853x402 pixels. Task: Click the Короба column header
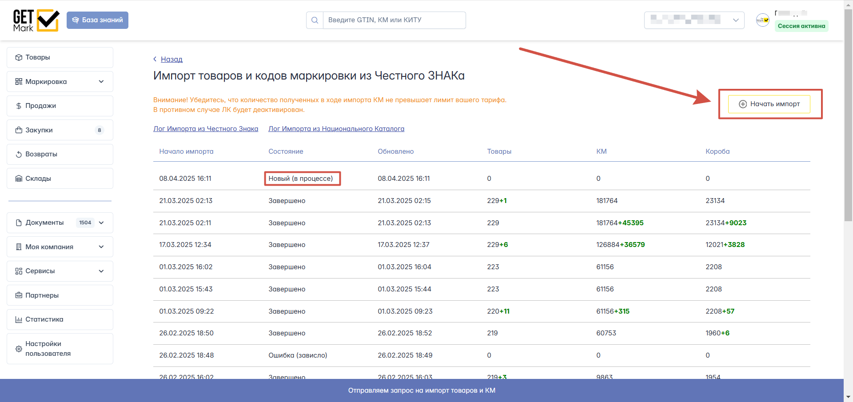(x=717, y=151)
